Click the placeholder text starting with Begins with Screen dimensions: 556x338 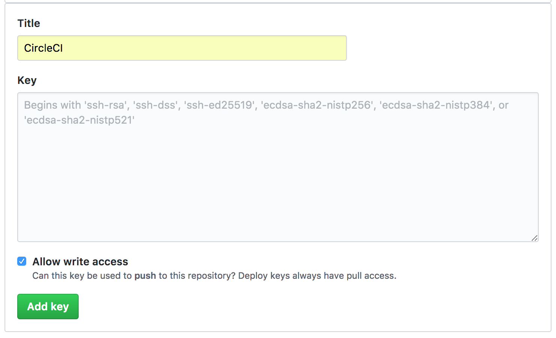(x=266, y=105)
